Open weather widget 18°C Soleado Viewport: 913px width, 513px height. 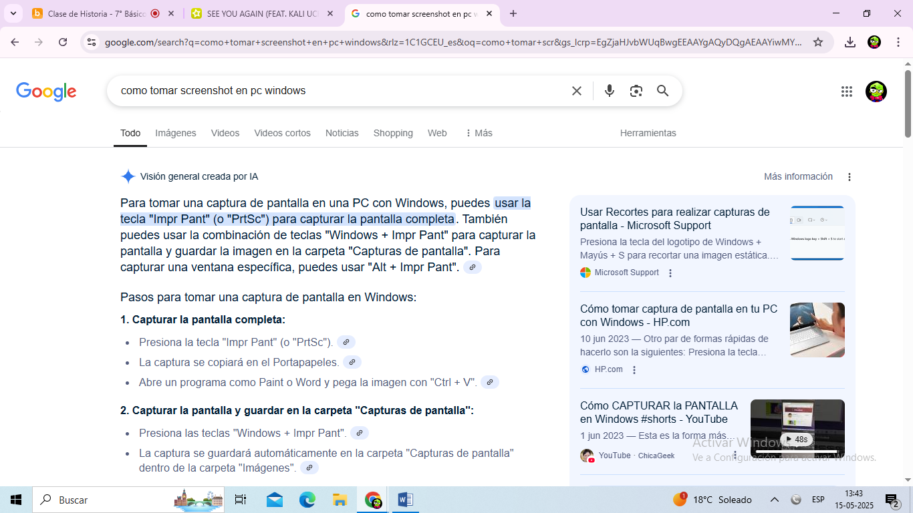point(712,500)
